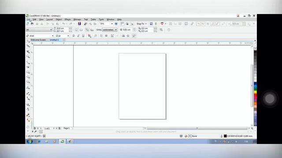282x158 pixels.
Task: Select the Color Eyedropper tool
Action: (28, 115)
